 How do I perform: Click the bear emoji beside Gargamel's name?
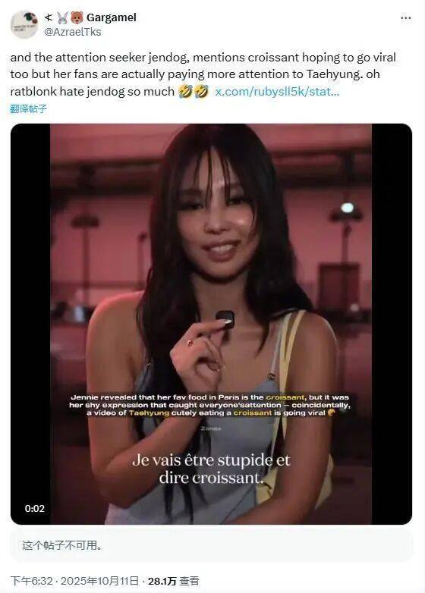pos(77,17)
